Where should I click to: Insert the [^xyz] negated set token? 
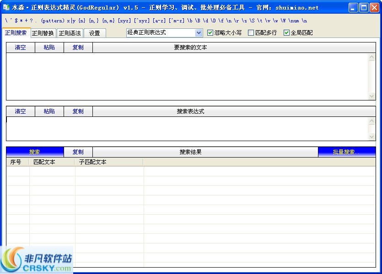[x=142, y=21]
